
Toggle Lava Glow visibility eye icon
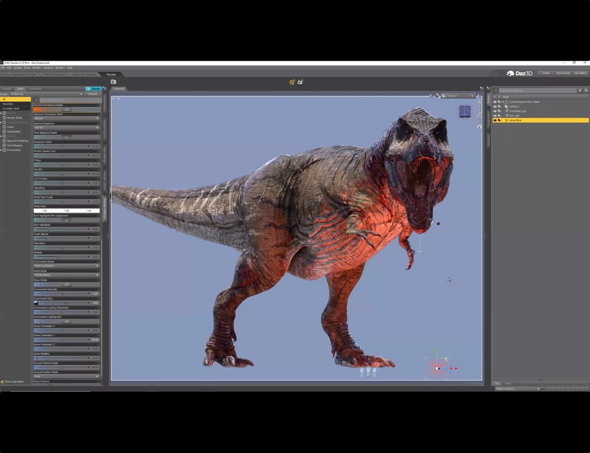click(x=495, y=120)
